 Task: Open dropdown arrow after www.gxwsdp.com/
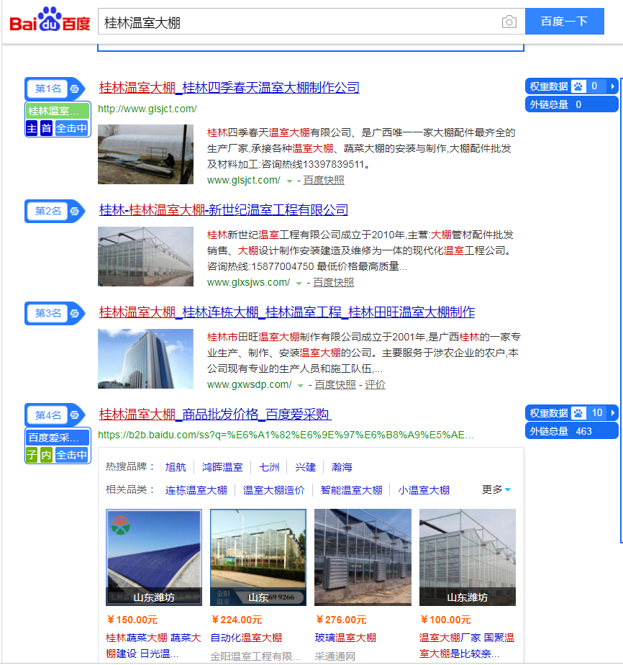click(301, 386)
